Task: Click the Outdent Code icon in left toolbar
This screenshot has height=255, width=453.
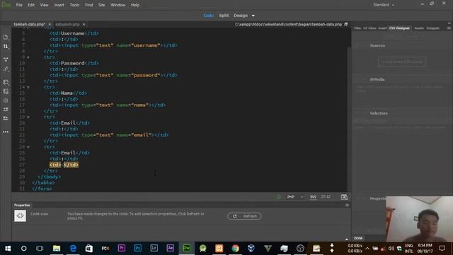Action: 6,118
